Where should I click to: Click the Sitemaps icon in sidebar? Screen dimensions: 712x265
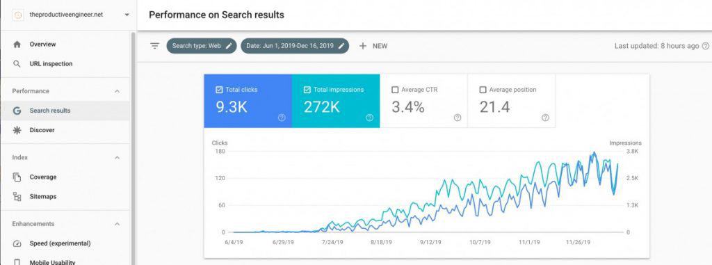click(17, 196)
